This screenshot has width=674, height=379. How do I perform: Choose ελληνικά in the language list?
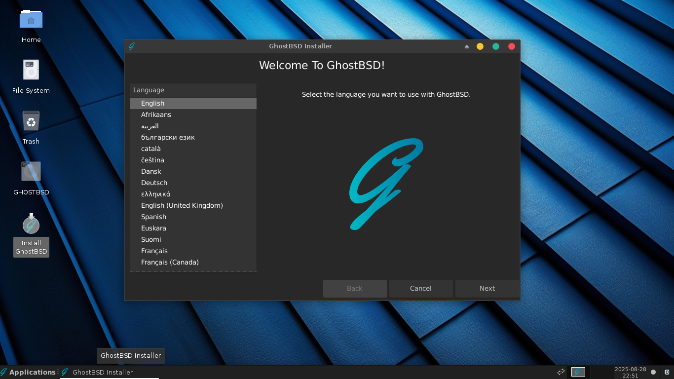pos(193,194)
